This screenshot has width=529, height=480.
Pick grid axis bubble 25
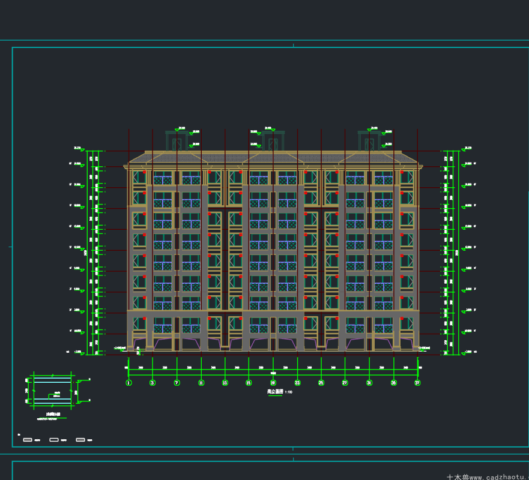(x=321, y=383)
